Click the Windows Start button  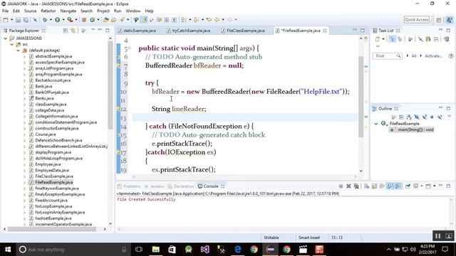(x=8, y=250)
